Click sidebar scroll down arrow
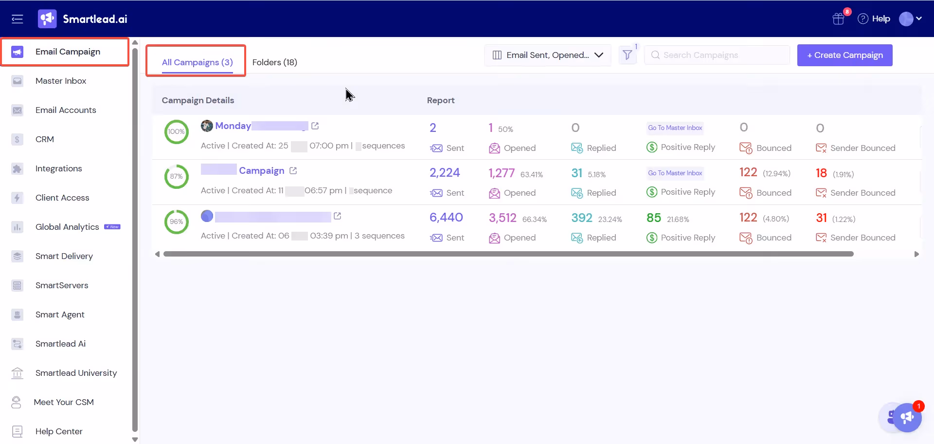This screenshot has width=934, height=444. (x=135, y=439)
